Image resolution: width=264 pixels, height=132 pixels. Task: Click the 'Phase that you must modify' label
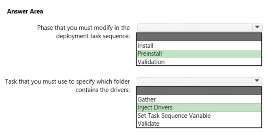click(x=83, y=28)
